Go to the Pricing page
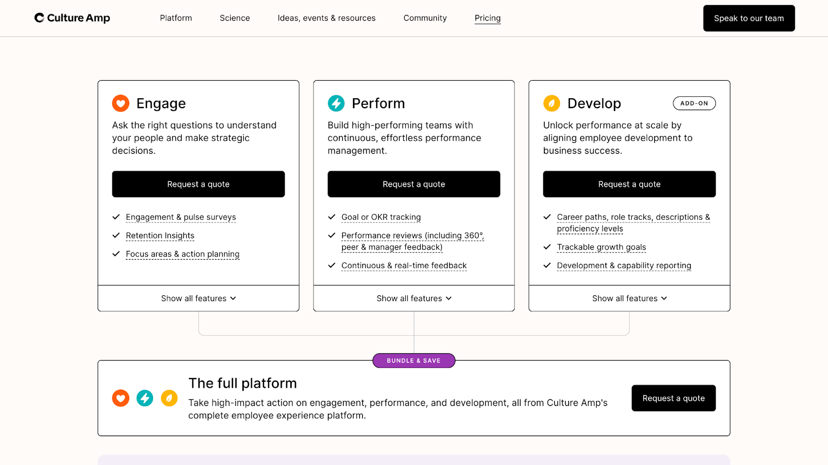The height and width of the screenshot is (465, 828). 487,18
